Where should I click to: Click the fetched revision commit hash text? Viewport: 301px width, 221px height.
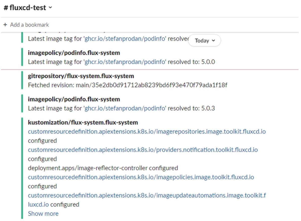click(156, 85)
